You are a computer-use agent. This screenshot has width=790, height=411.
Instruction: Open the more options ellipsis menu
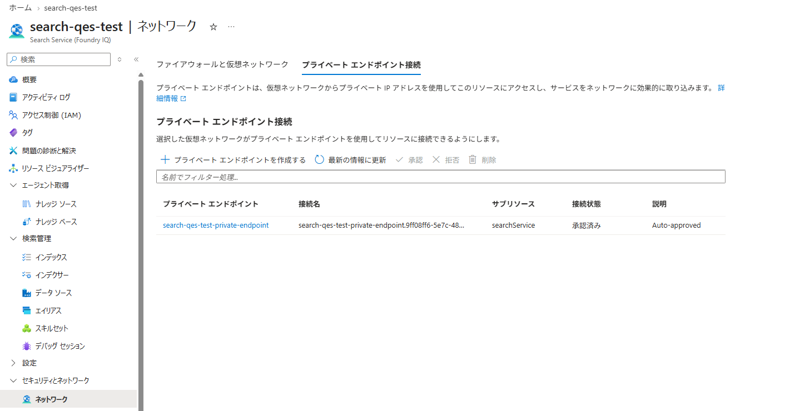[231, 27]
